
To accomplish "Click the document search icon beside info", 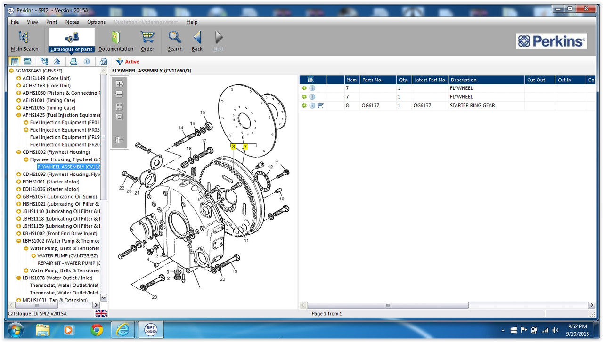I will 104,62.
